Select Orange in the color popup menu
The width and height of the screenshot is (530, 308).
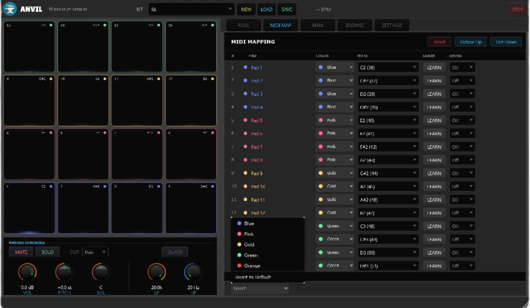[x=268, y=266]
